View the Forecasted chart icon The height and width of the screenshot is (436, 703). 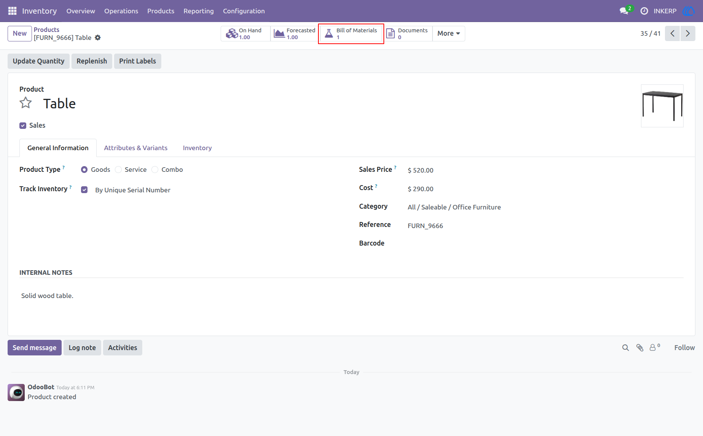[x=279, y=33]
